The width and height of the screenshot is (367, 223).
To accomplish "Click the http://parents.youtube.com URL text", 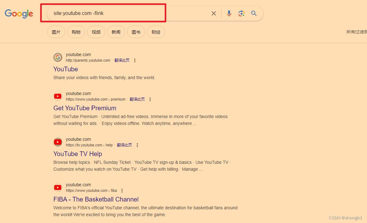I will pyautogui.click(x=88, y=60).
